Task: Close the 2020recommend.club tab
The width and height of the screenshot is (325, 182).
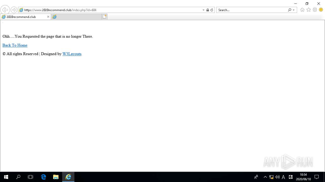Action: (x=48, y=17)
